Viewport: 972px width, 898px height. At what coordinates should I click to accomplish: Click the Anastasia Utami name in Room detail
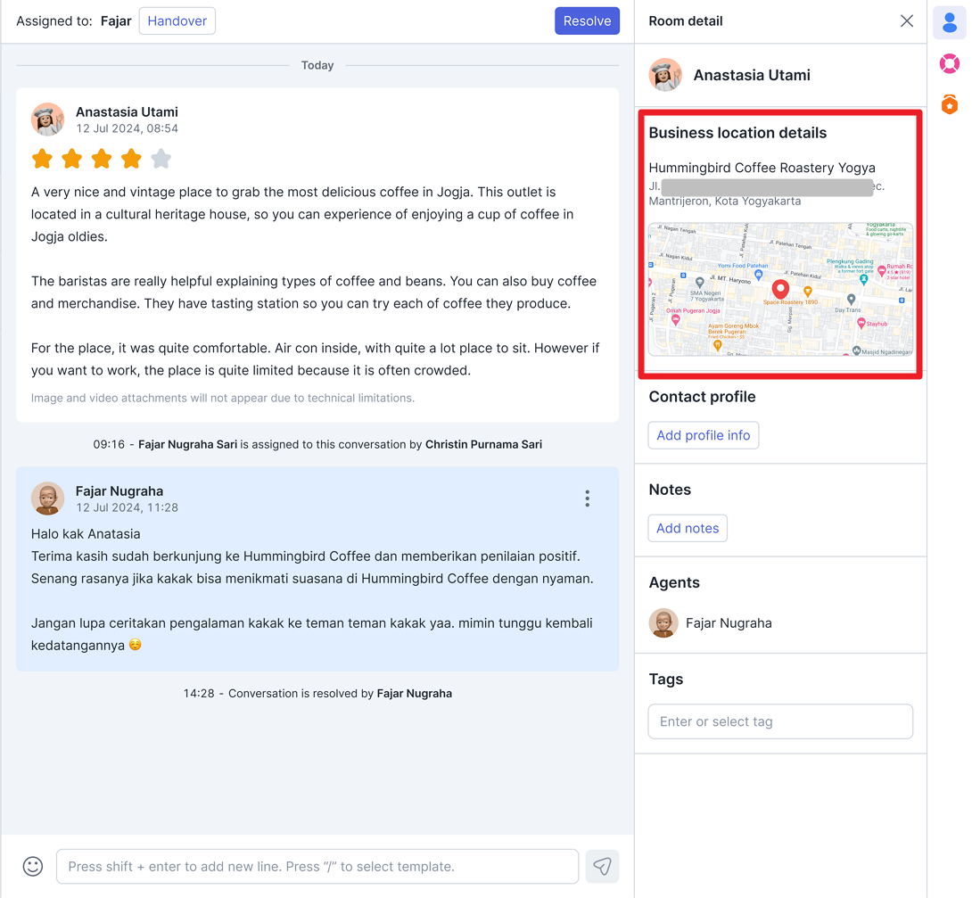752,75
